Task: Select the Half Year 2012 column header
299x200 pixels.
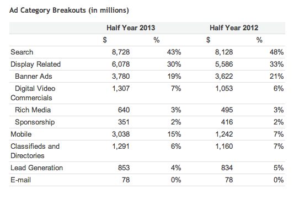Action: click(234, 28)
